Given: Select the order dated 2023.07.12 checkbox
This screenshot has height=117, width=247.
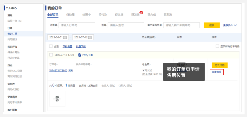Looking at the screenshot, I should coord(51,55).
